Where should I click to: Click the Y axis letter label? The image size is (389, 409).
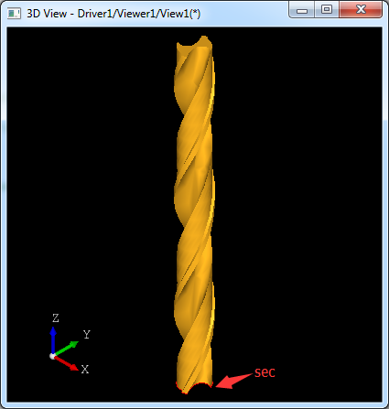click(x=87, y=335)
